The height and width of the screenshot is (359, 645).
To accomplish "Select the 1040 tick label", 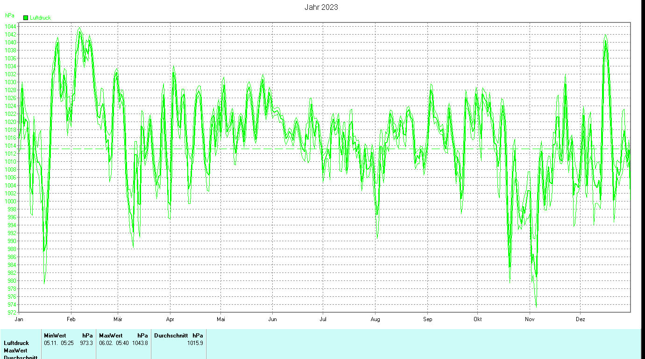I will click(11, 42).
